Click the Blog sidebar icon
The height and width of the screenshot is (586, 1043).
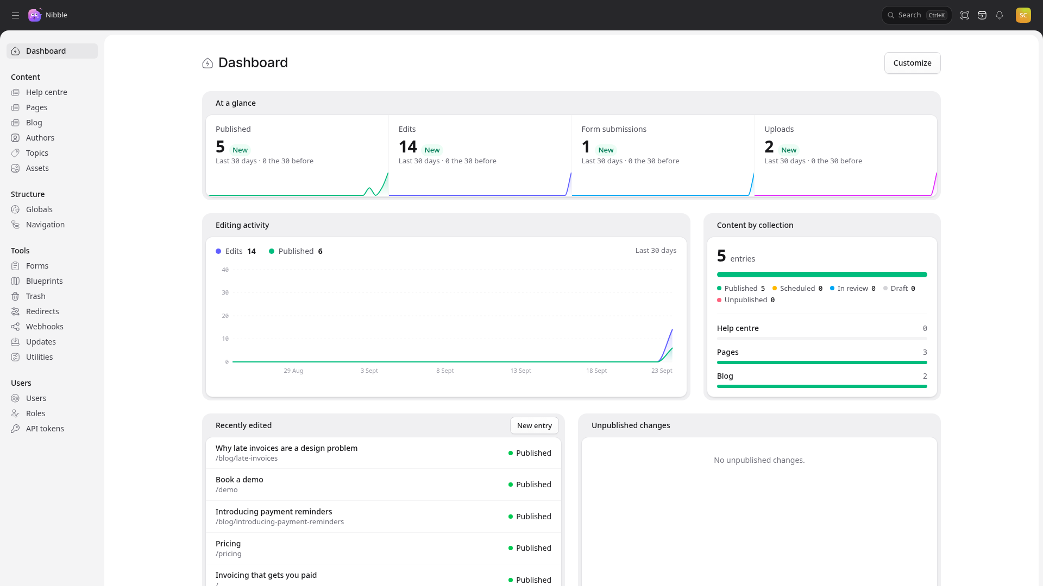click(15, 123)
